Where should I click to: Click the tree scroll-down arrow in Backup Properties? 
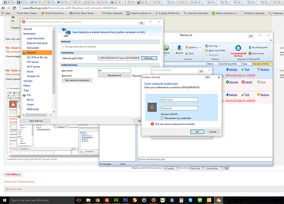54,111
